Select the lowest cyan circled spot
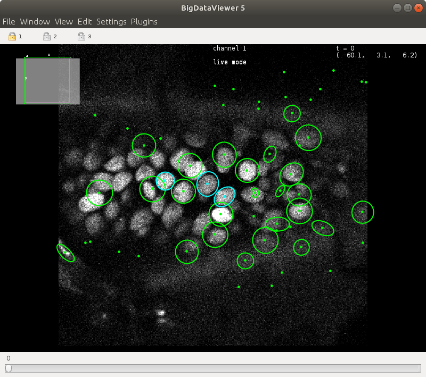The width and height of the screenshot is (426, 377). 224,196
